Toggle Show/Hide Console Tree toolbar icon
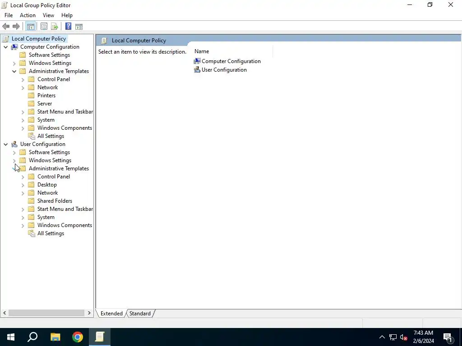462x346 pixels. pos(31,27)
